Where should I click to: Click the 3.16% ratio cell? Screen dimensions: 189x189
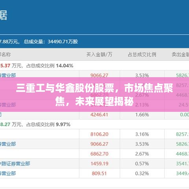(142, 134)
